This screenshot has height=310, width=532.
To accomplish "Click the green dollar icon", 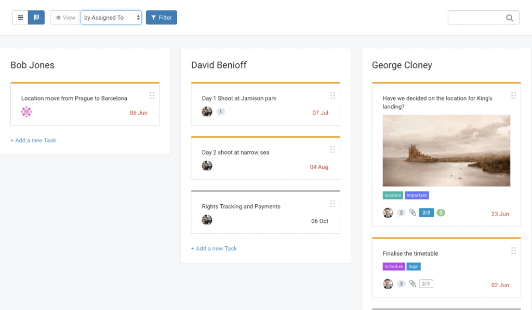I will click(441, 213).
